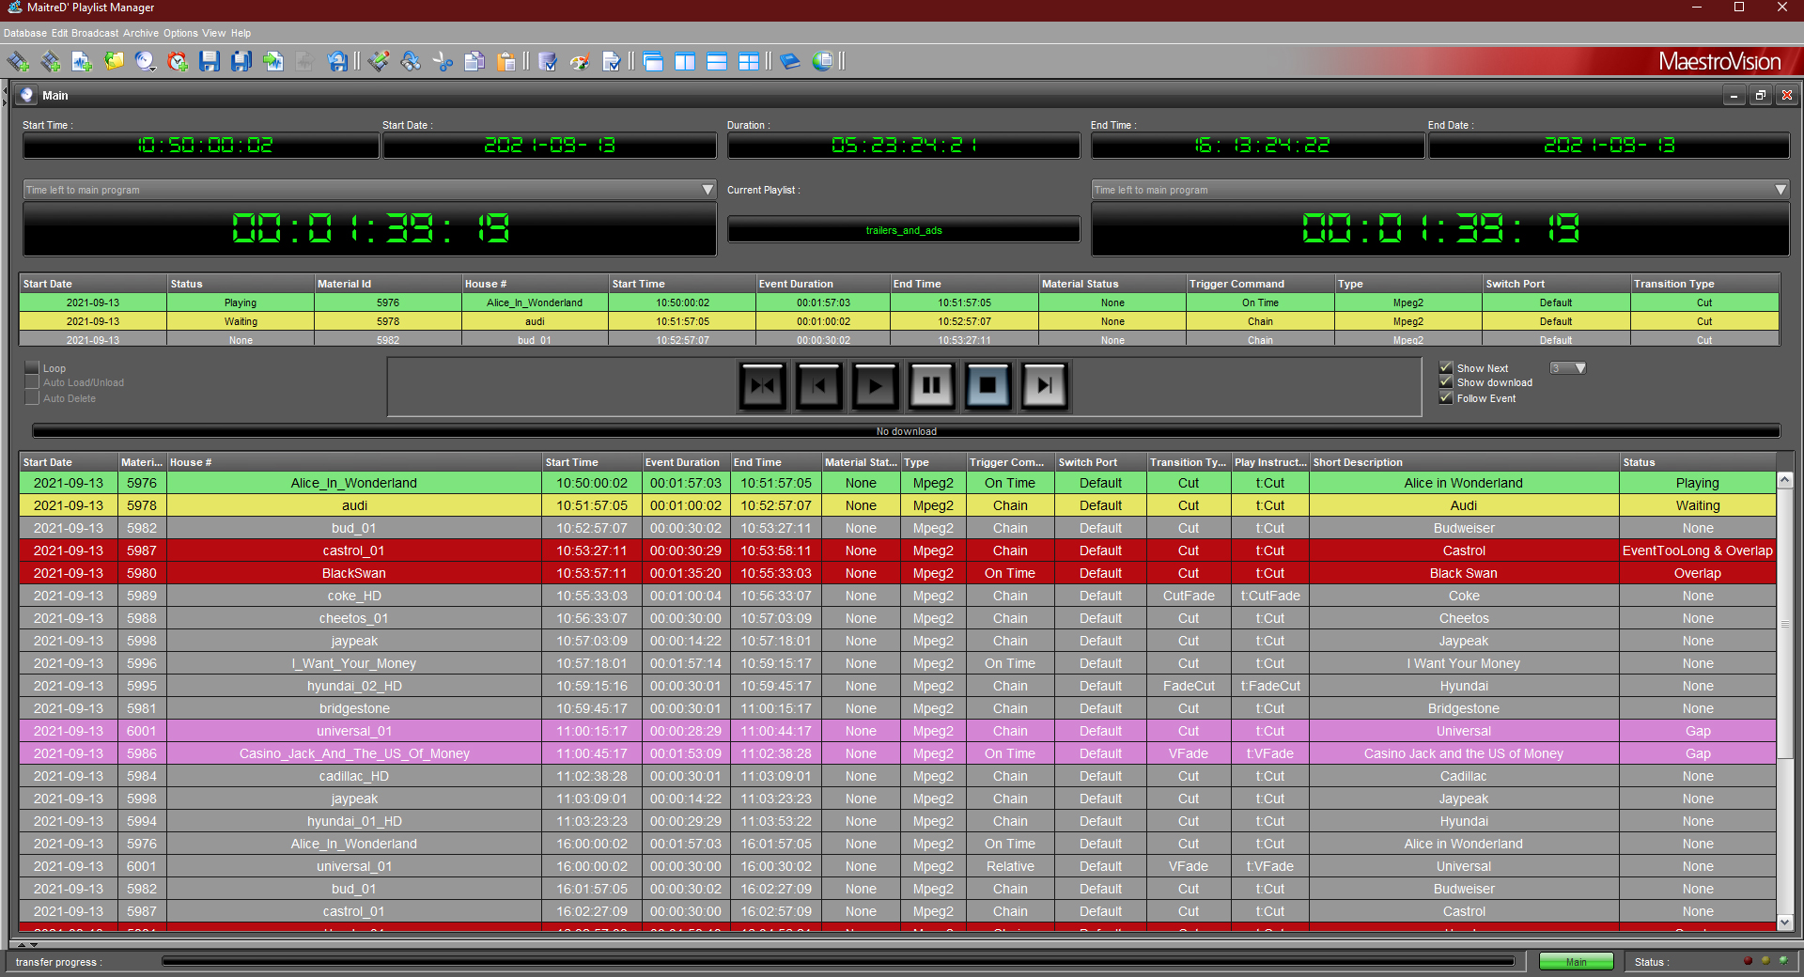Click the alarm clock add icon
Viewport: 1804px width, 977px height.
point(178,62)
